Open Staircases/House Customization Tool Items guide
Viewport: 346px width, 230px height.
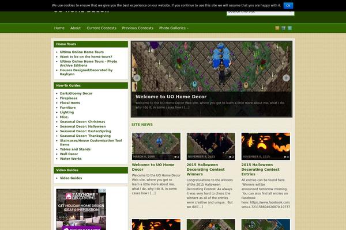point(91,143)
